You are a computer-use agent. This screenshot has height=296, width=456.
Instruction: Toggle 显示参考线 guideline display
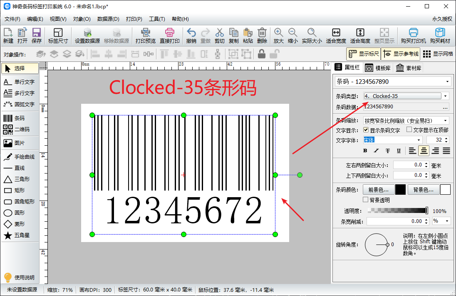[x=401, y=54]
